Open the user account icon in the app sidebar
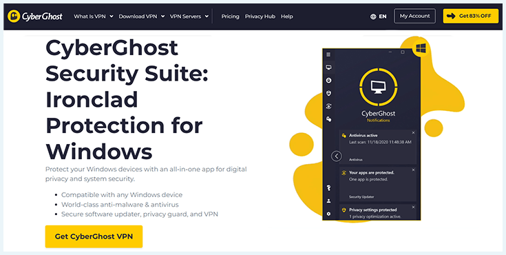Screen dimensions: 506x255 coord(328,201)
